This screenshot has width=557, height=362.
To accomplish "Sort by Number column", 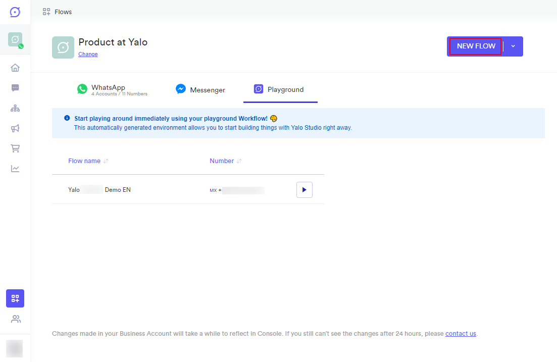I will (226, 161).
